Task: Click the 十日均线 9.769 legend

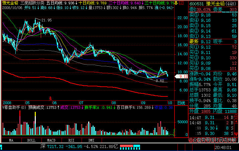Action: 93,3
